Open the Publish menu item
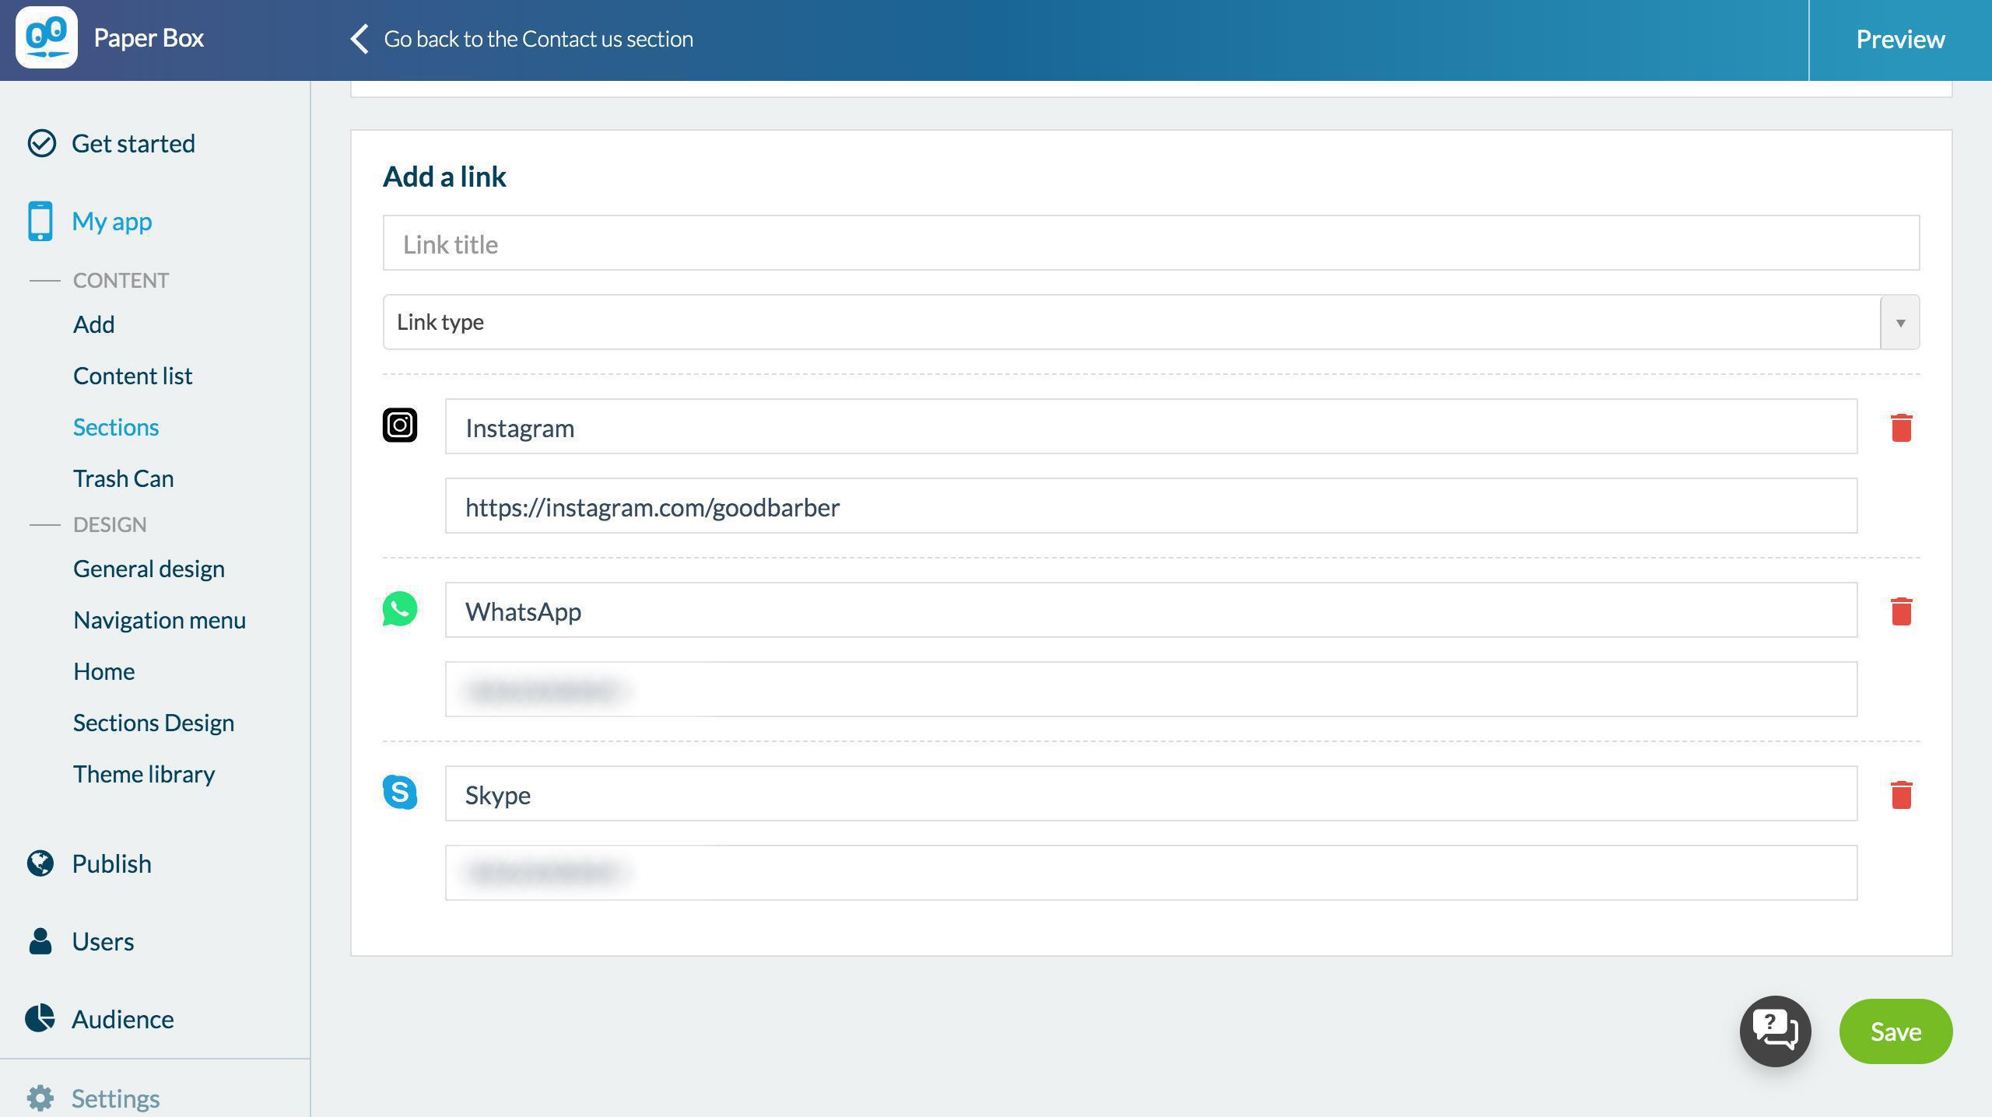The height and width of the screenshot is (1117, 1992). coord(111,863)
